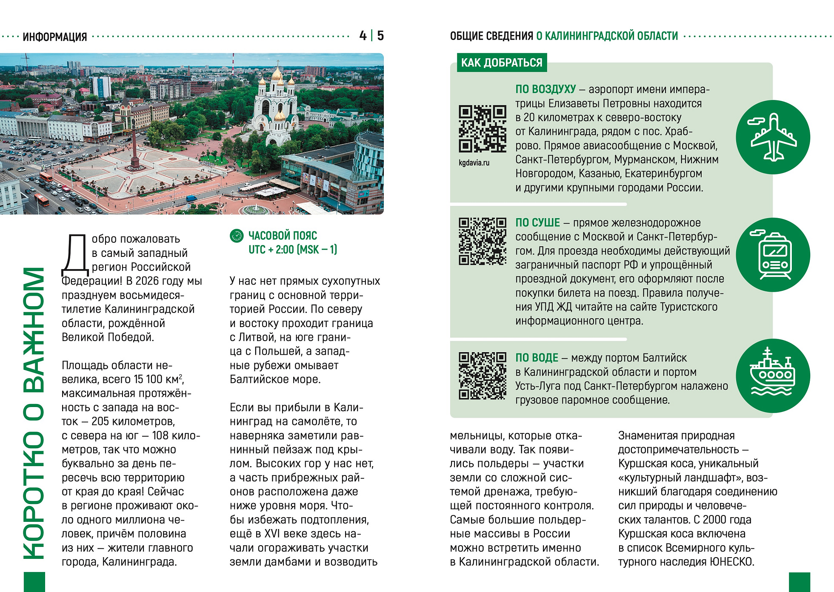
Task: Click the КАК ДОБРАТЬСЯ green label
Action: coord(502,63)
